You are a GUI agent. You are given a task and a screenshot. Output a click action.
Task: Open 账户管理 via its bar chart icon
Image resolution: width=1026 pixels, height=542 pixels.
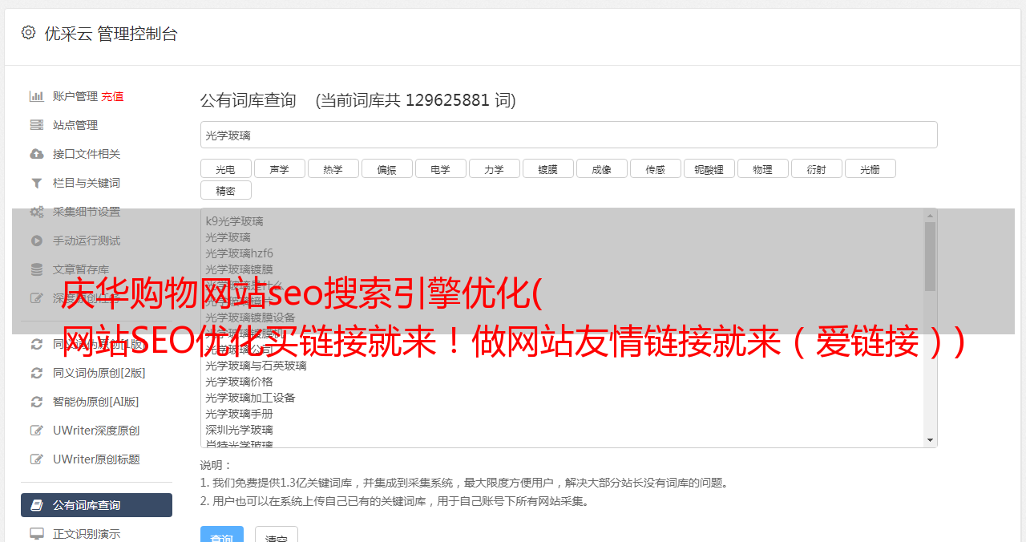(36, 96)
